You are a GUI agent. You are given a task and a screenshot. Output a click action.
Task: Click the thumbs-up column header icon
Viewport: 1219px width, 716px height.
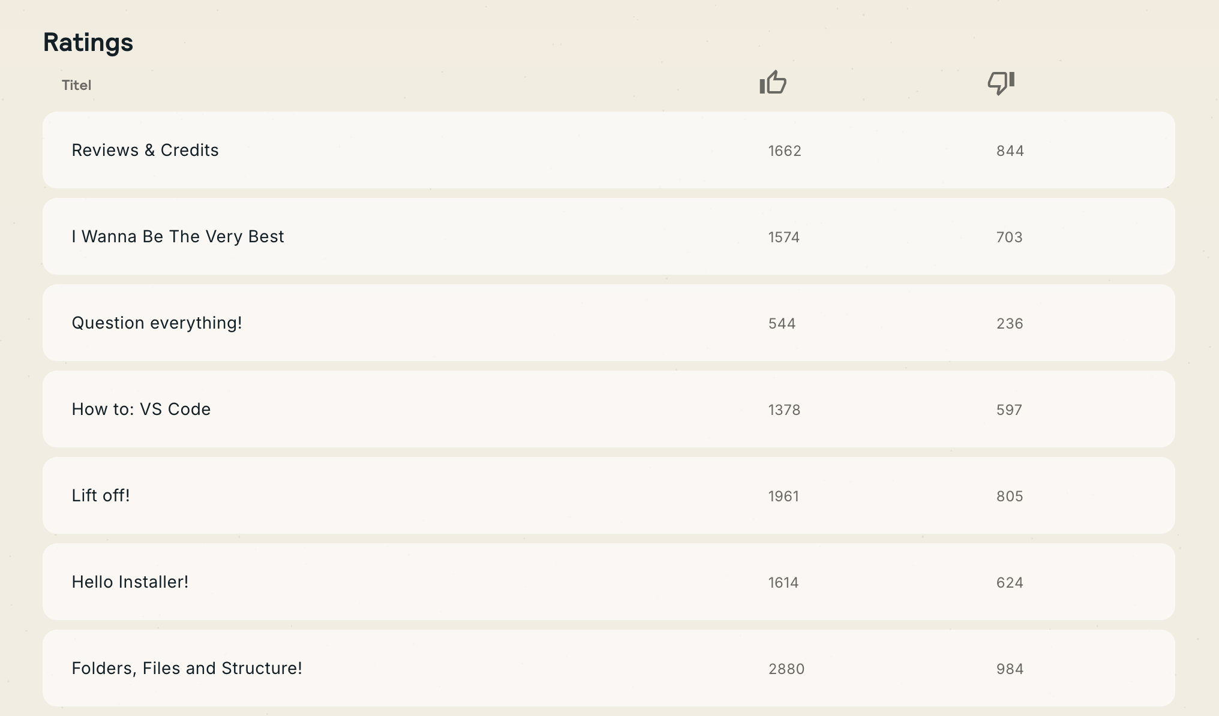pos(773,83)
